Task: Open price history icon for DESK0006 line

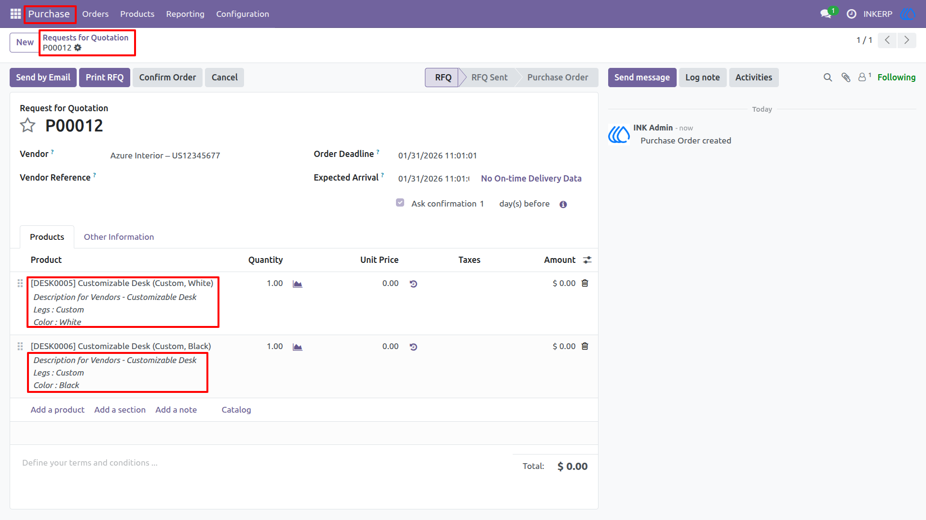Action: coord(413,347)
